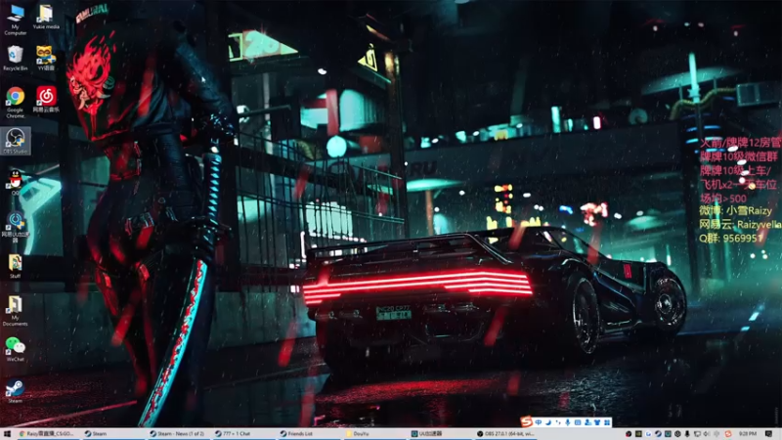782x440 pixels.
Task: Open the notification action center
Action: 768,434
